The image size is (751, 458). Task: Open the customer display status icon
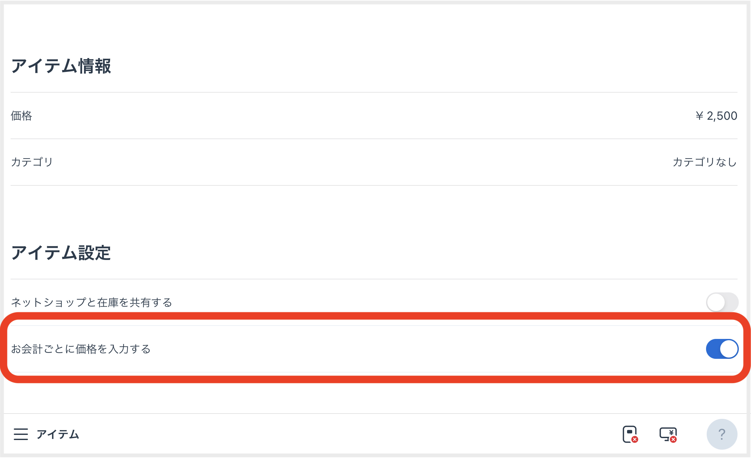coord(668,435)
